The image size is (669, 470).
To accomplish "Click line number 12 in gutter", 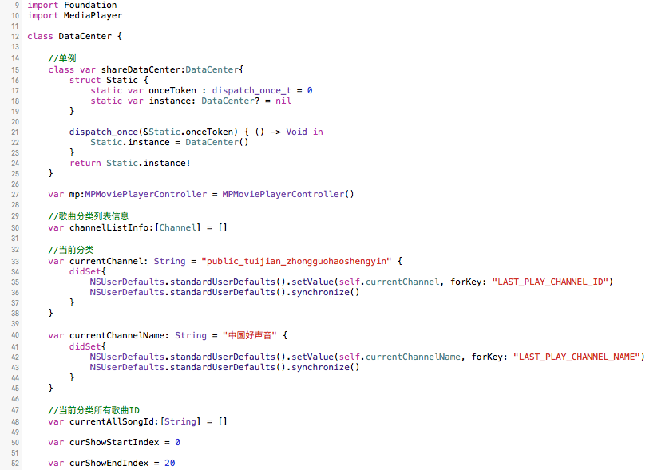I will pyautogui.click(x=15, y=37).
